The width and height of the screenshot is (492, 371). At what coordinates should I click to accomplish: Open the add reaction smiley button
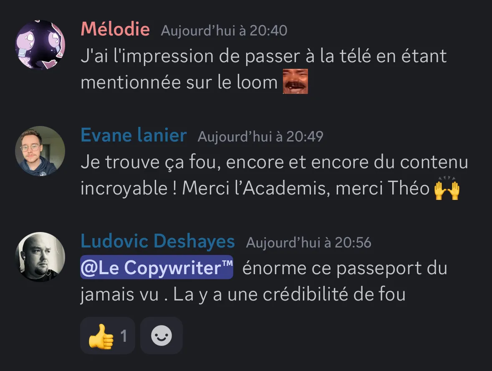tap(161, 336)
